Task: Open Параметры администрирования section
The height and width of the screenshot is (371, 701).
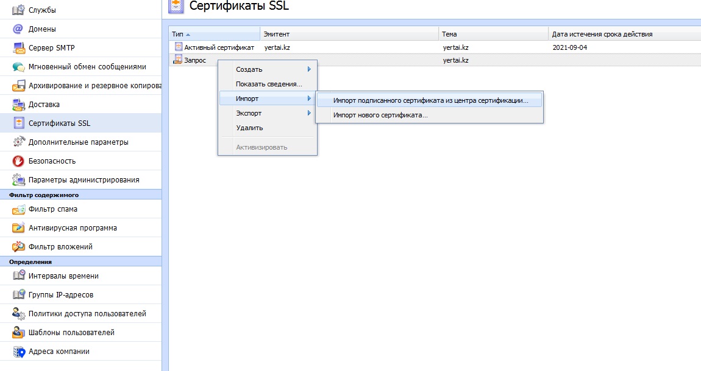Action: [x=84, y=180]
